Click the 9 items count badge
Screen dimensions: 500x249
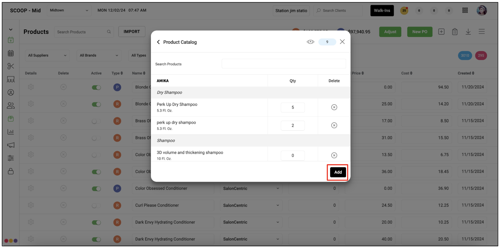click(327, 42)
